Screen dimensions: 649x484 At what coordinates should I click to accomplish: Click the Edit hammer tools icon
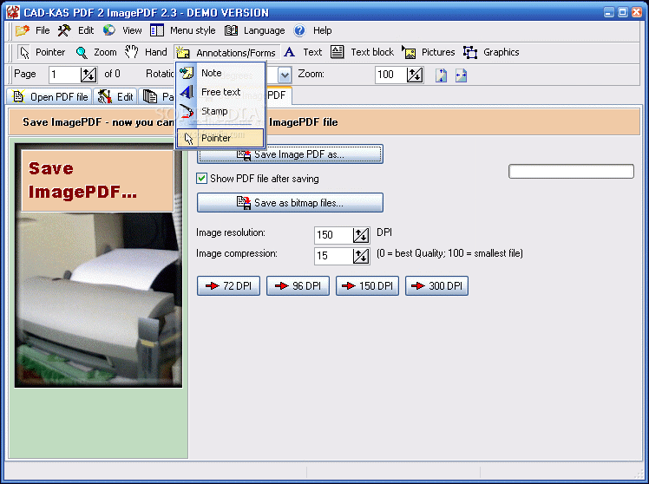(64, 30)
